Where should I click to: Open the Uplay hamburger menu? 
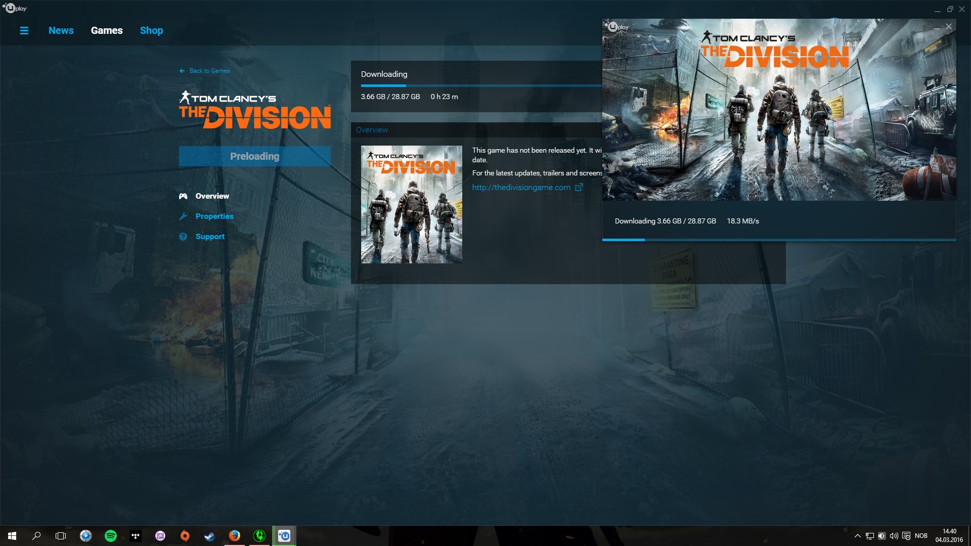click(x=24, y=31)
